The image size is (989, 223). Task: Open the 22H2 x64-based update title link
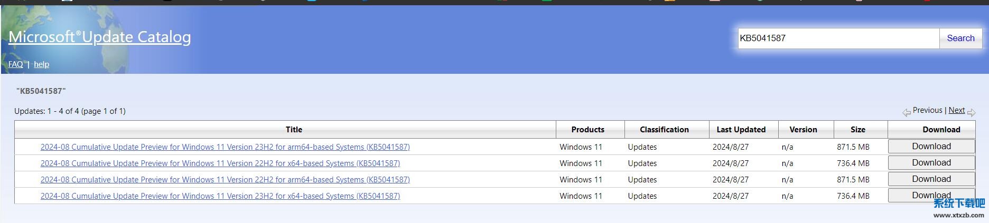tap(220, 163)
